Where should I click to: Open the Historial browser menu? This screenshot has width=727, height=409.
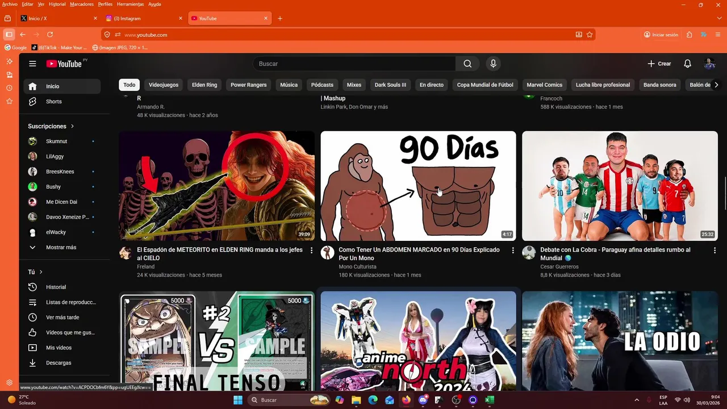coord(57,4)
